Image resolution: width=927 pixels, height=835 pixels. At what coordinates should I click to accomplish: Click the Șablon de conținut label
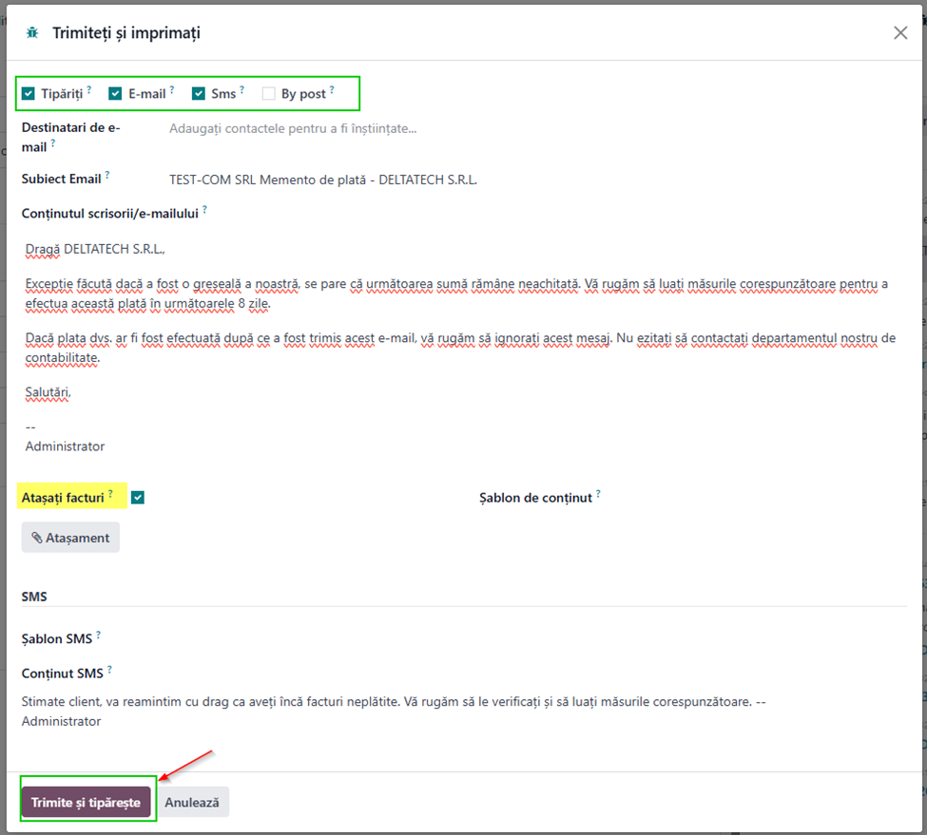(x=535, y=498)
